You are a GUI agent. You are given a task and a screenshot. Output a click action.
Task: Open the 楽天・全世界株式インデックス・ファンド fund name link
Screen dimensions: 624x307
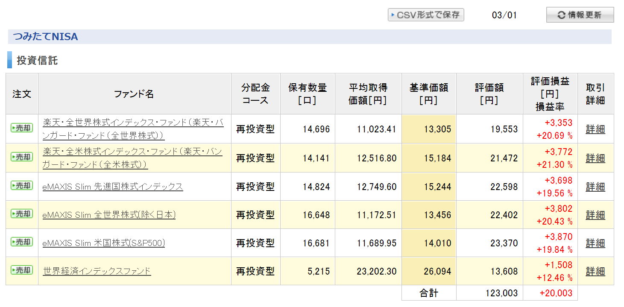133,129
